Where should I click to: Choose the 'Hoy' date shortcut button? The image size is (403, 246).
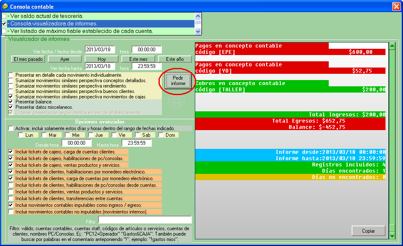[101, 59]
